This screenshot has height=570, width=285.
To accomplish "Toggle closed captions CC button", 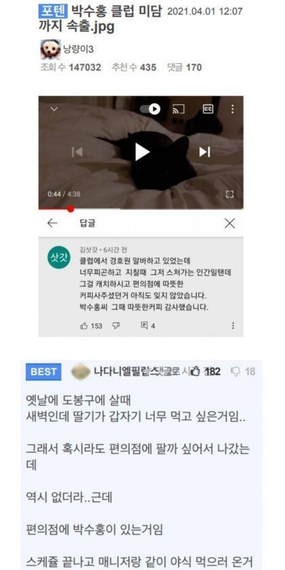I will [208, 109].
